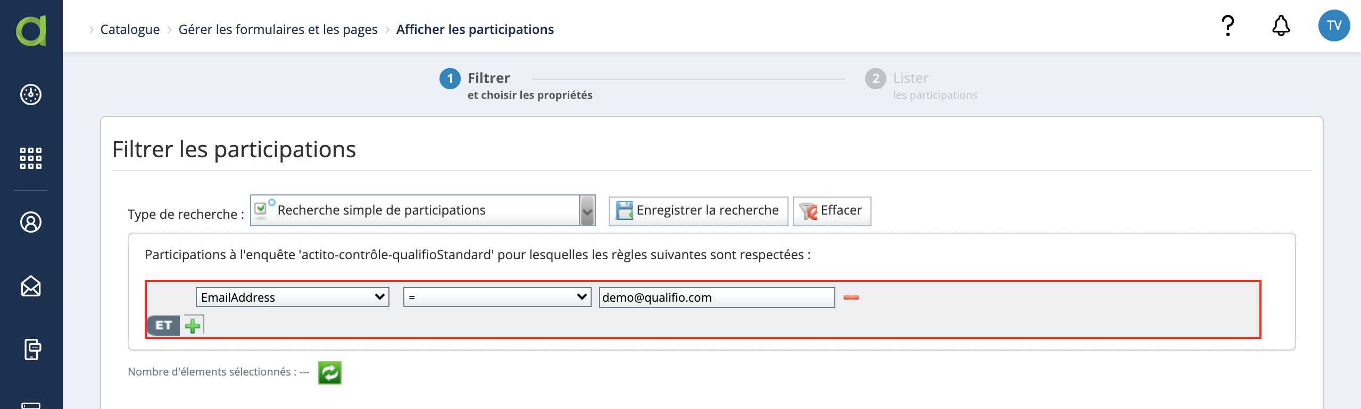Open the dashboard compass icon in sidebar

click(31, 95)
